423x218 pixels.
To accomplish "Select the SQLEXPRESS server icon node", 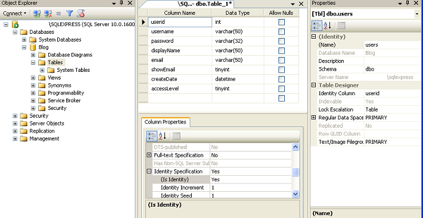I will (x=15, y=24).
